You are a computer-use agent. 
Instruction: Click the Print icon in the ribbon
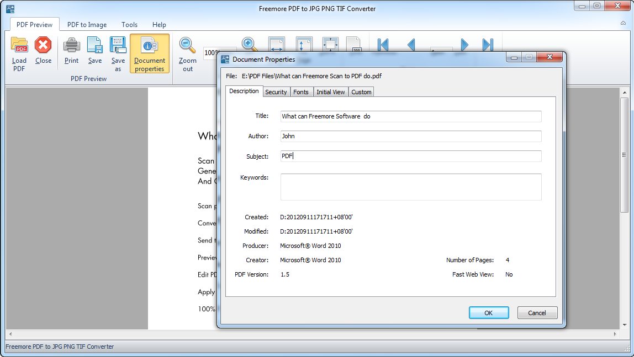pos(72,45)
